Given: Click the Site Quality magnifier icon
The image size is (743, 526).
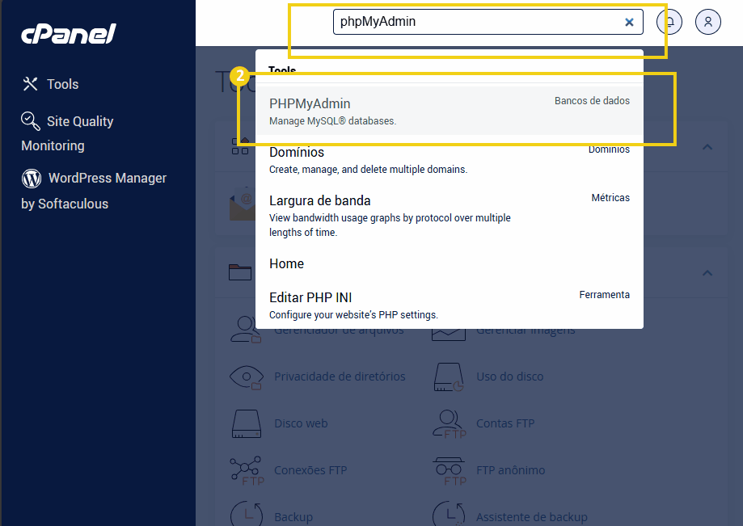Looking at the screenshot, I should coord(31,120).
